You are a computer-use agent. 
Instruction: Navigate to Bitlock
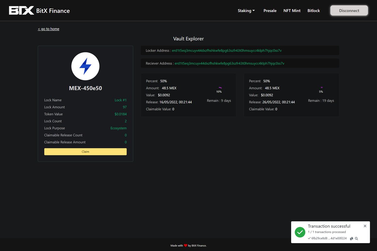(x=314, y=11)
